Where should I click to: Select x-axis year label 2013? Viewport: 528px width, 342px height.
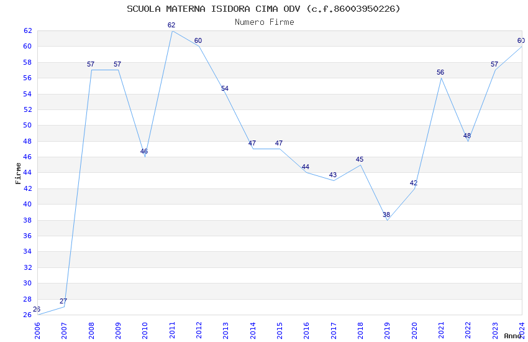pos(225,330)
